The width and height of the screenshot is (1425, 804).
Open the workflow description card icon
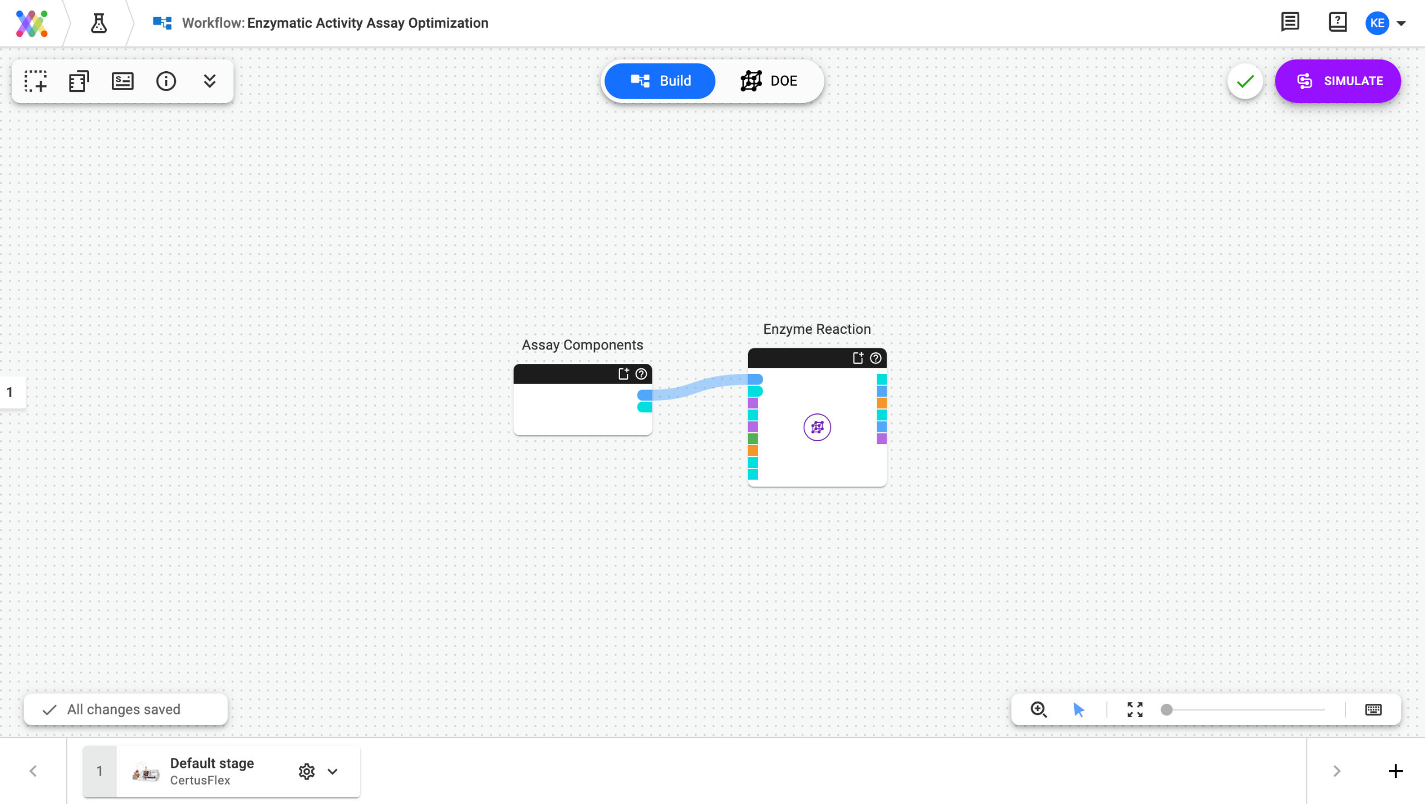(122, 81)
